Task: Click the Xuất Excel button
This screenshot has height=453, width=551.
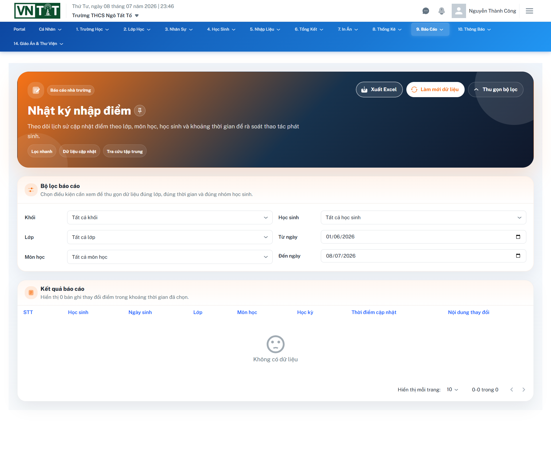Action: (379, 90)
